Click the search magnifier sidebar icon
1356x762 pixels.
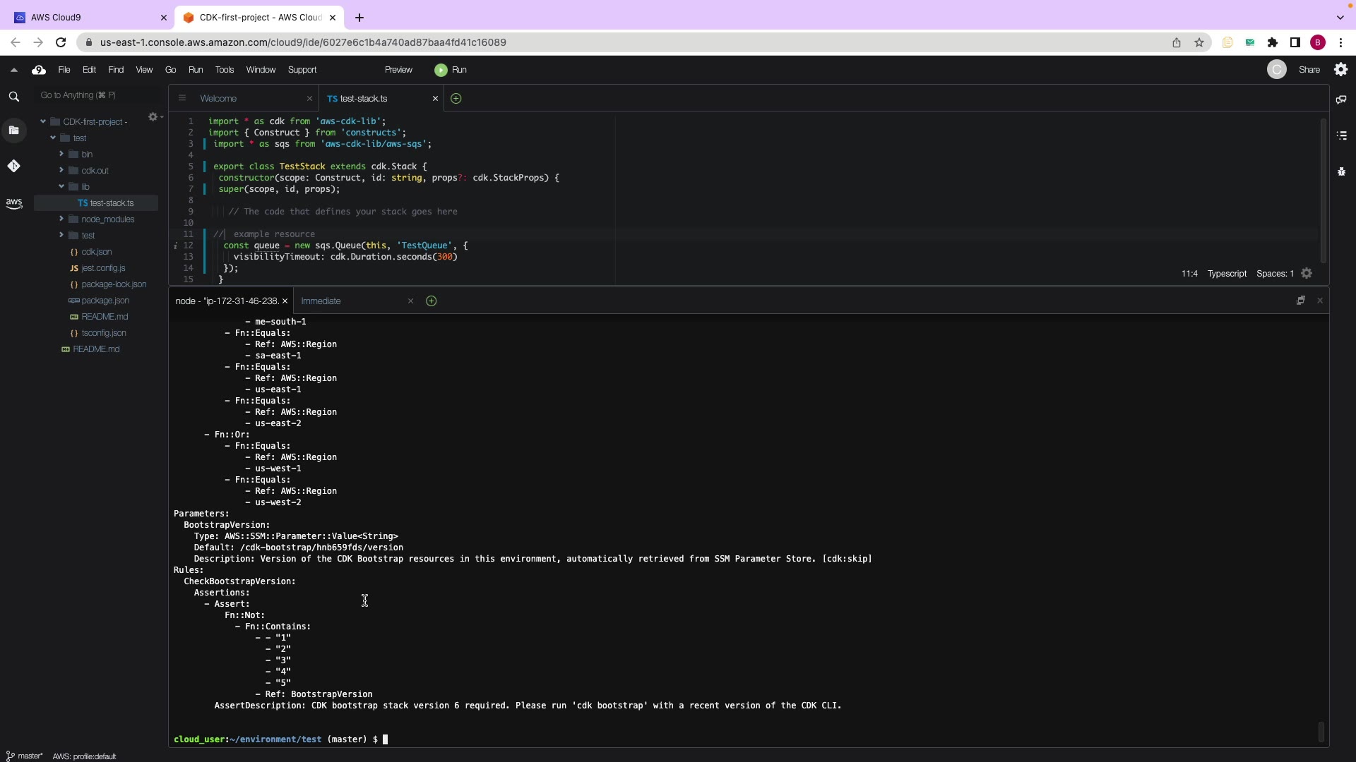(13, 97)
